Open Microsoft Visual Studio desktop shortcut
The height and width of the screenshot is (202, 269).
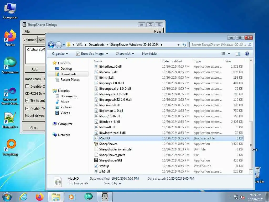[x=10, y=96]
